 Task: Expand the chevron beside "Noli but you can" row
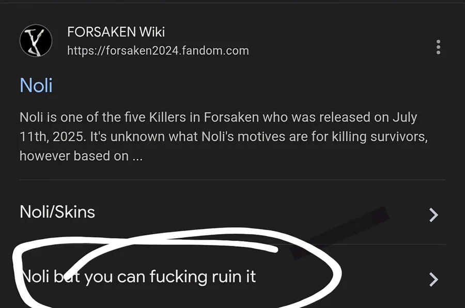433,279
